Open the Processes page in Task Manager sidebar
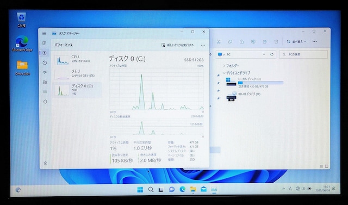This screenshot has width=348, height=205. click(45, 43)
